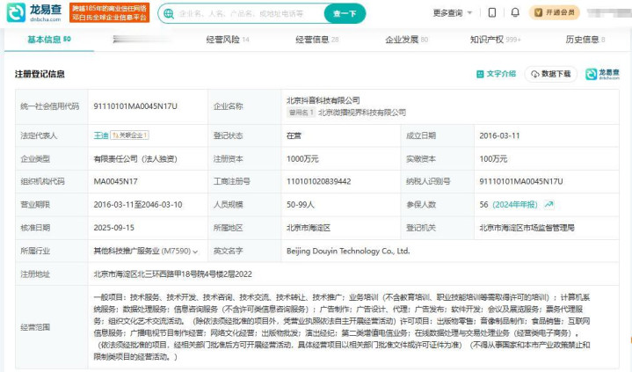Open 文字介绍 text introduction
The height and width of the screenshot is (372, 632).
point(497,74)
